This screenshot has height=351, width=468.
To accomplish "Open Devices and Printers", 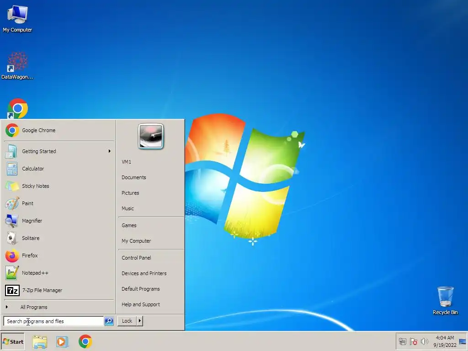I will tap(150, 273).
